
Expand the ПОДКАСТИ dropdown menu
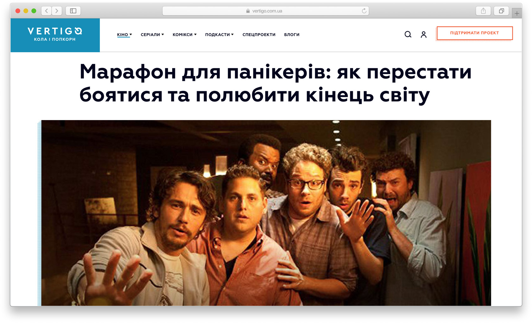click(x=219, y=35)
